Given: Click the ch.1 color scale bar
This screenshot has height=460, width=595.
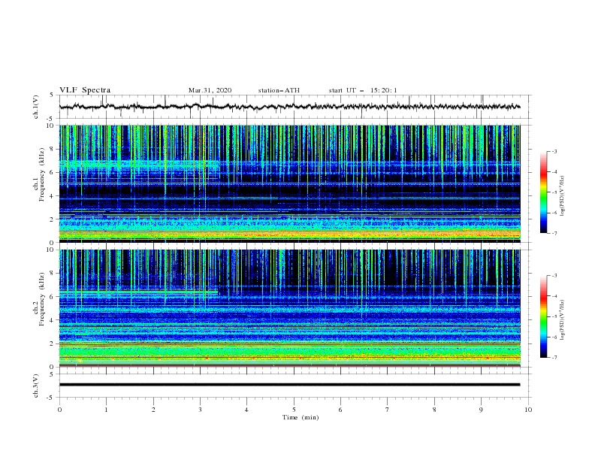Looking at the screenshot, I should (x=544, y=192).
